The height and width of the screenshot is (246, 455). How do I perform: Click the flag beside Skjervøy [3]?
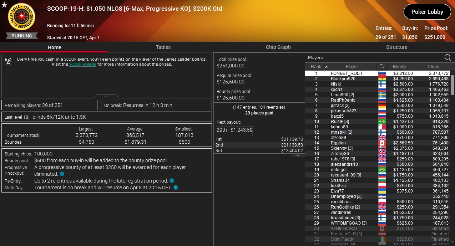[x=382, y=148]
